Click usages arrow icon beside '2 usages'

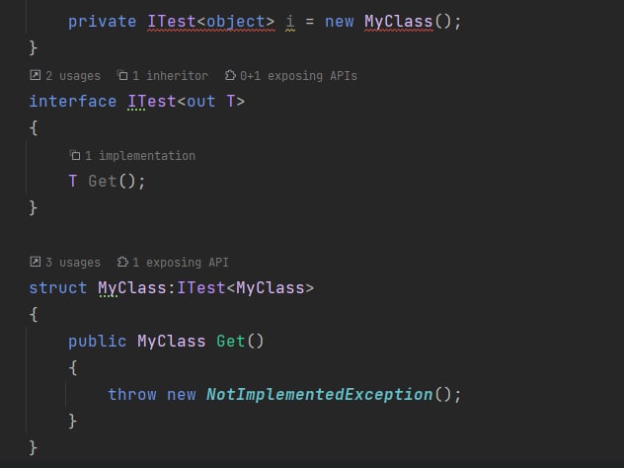click(35, 75)
